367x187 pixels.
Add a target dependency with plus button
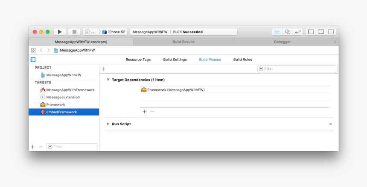tap(144, 111)
